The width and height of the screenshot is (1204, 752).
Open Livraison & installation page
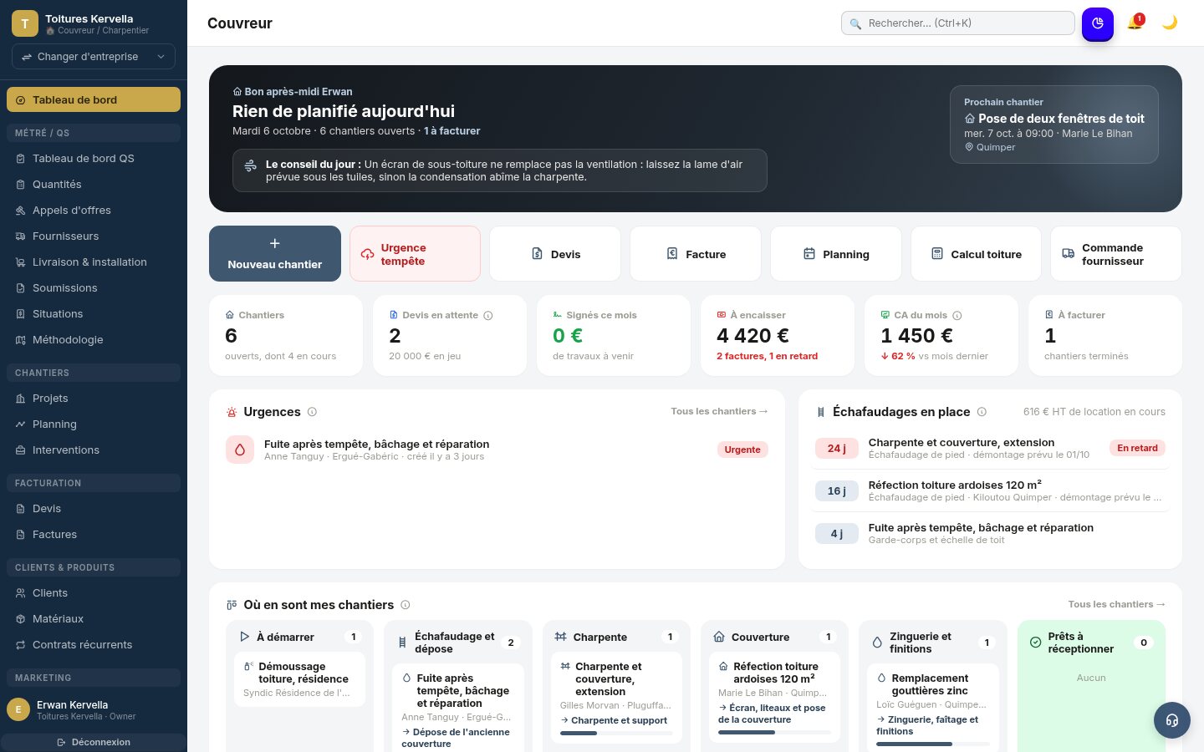point(94,262)
